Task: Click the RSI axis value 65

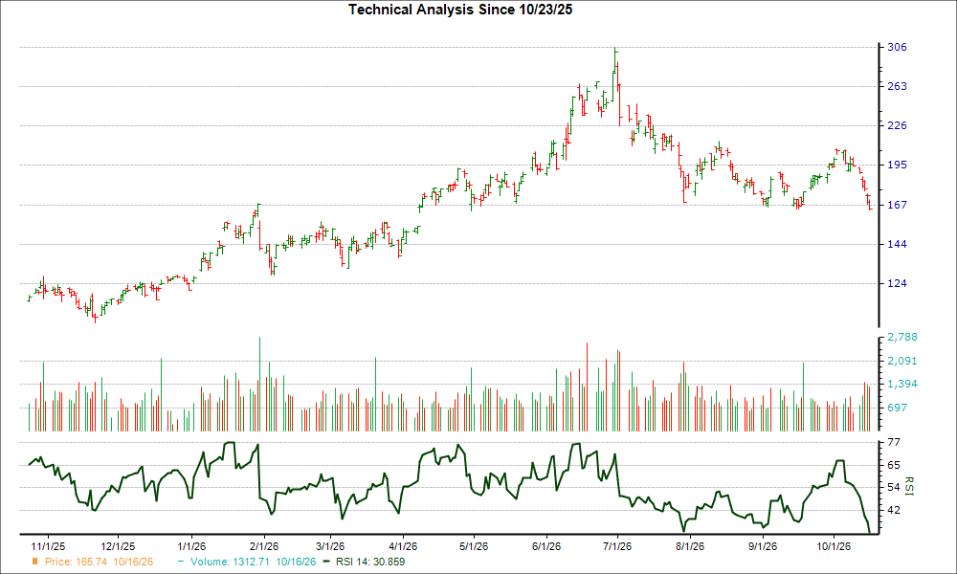Action: coord(894,465)
